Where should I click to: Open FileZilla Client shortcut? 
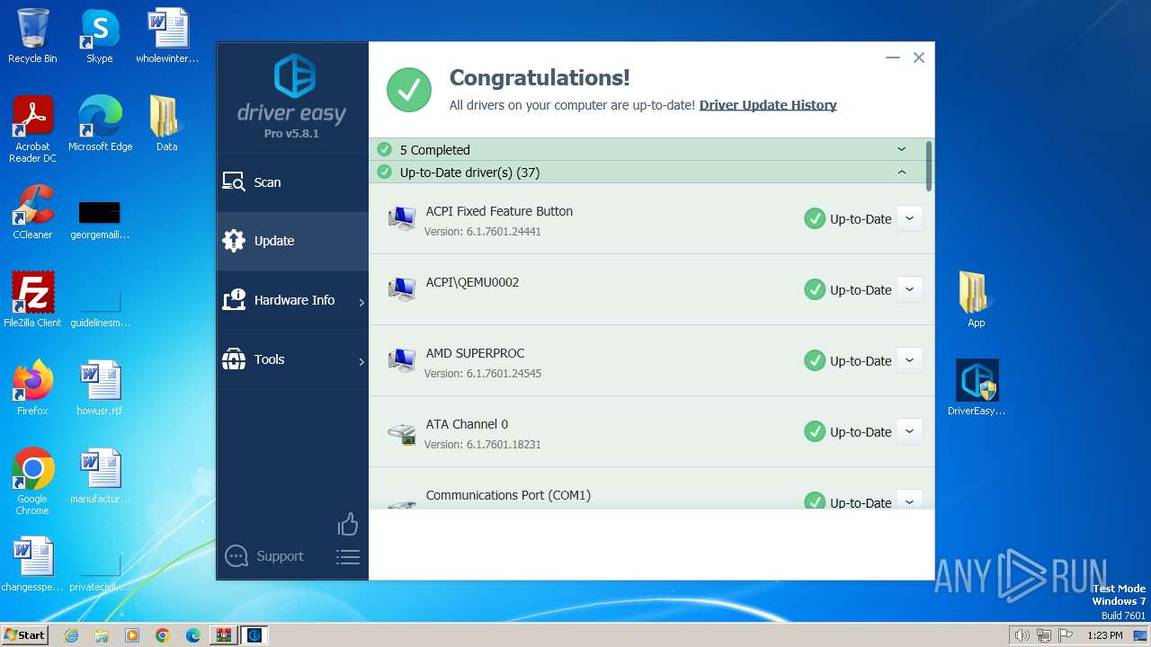(x=32, y=300)
